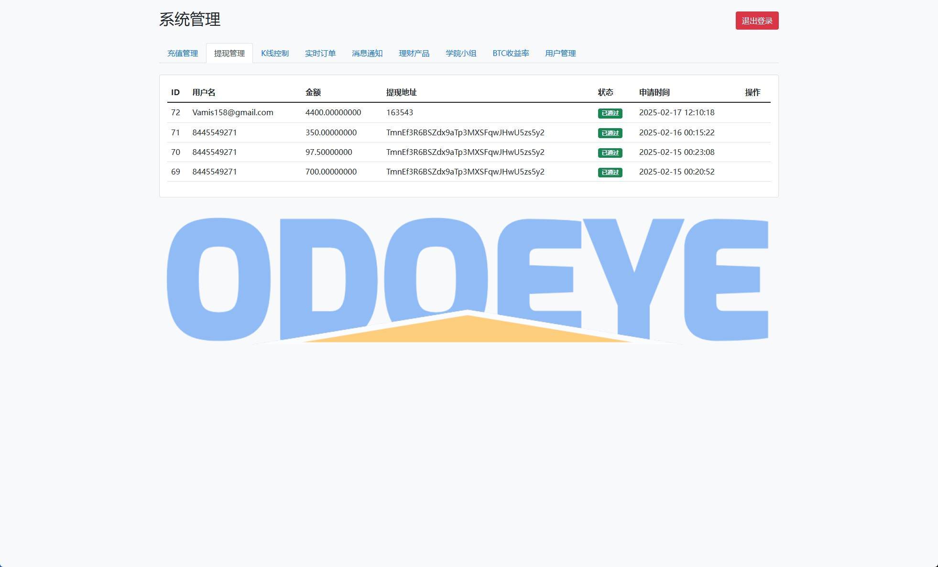Click the 已通过 status badge for ID 69

pyautogui.click(x=610, y=172)
